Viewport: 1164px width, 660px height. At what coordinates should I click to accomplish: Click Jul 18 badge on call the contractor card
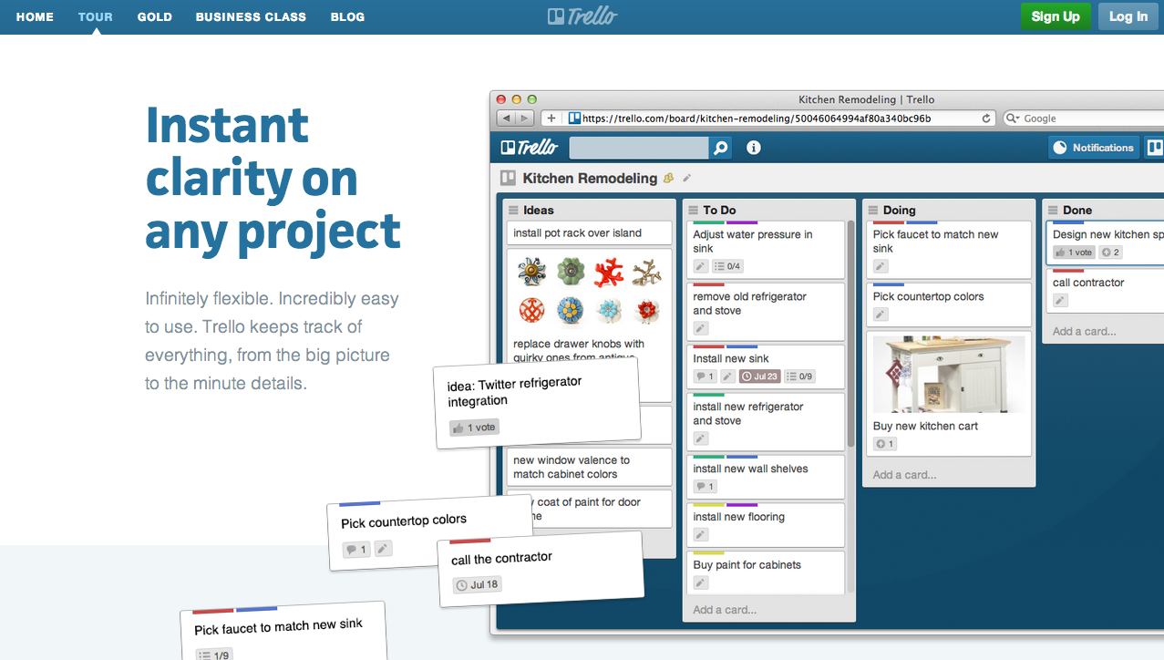tap(477, 584)
